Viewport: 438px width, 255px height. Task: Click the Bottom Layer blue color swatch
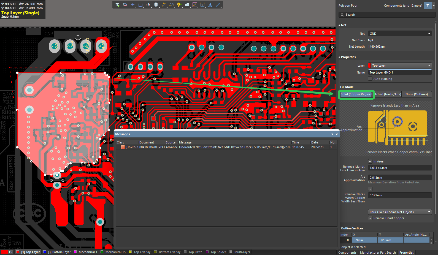pos(44,252)
